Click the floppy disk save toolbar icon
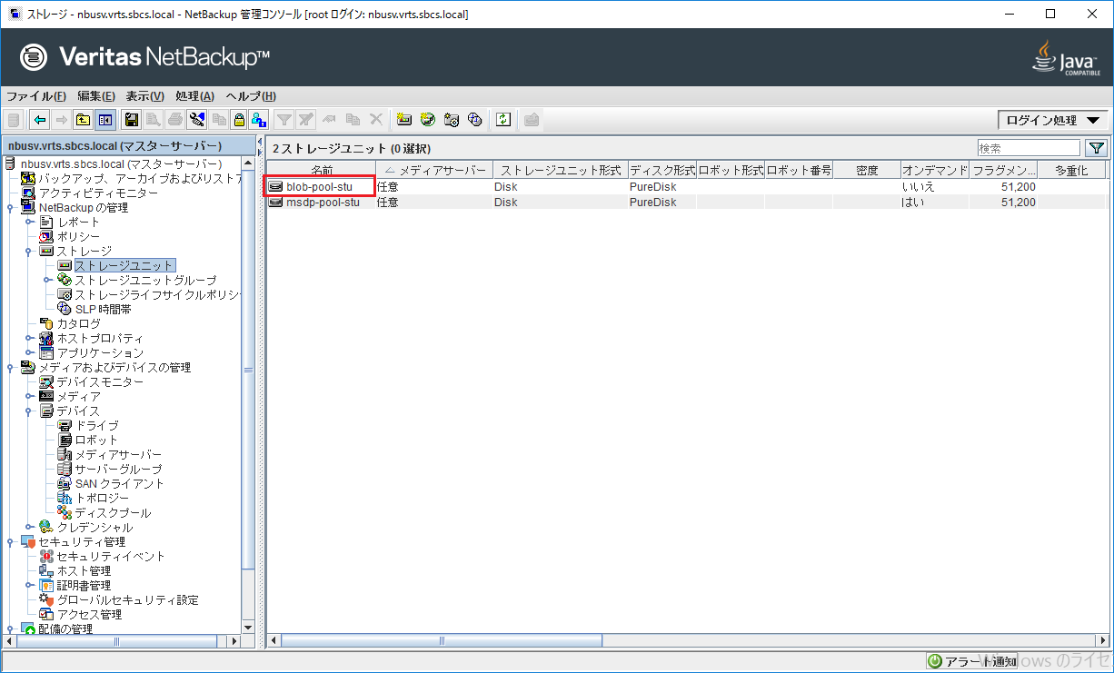 tap(132, 119)
